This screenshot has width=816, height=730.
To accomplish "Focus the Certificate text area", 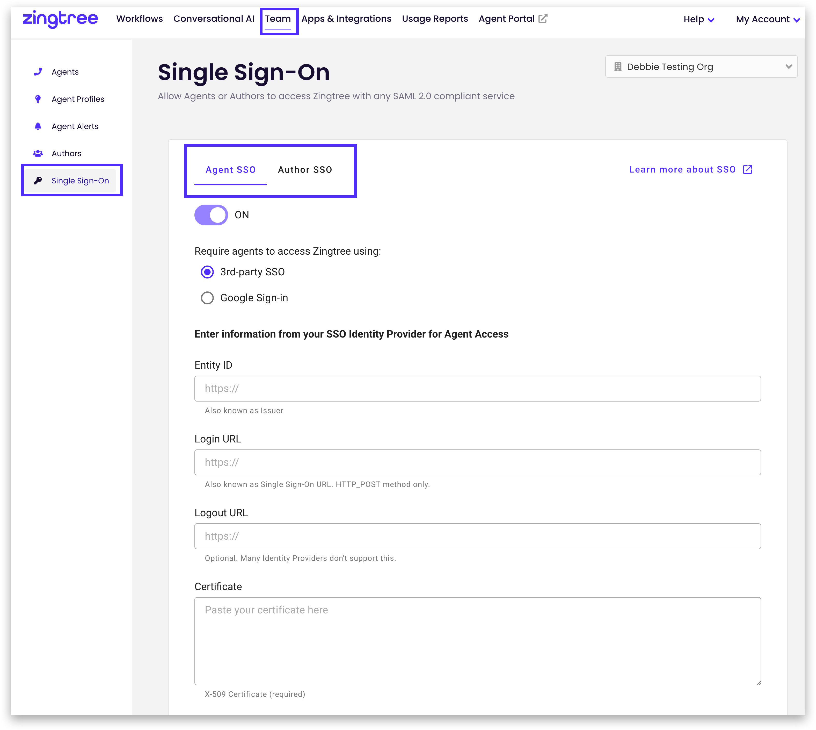I will 477,641.
